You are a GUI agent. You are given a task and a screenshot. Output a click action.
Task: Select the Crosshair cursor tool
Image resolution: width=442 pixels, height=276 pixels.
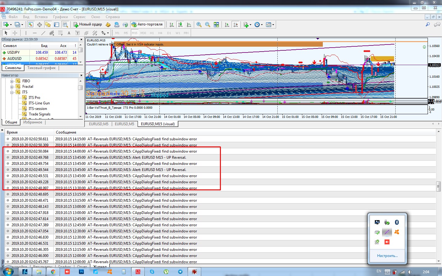pyautogui.click(x=15, y=33)
